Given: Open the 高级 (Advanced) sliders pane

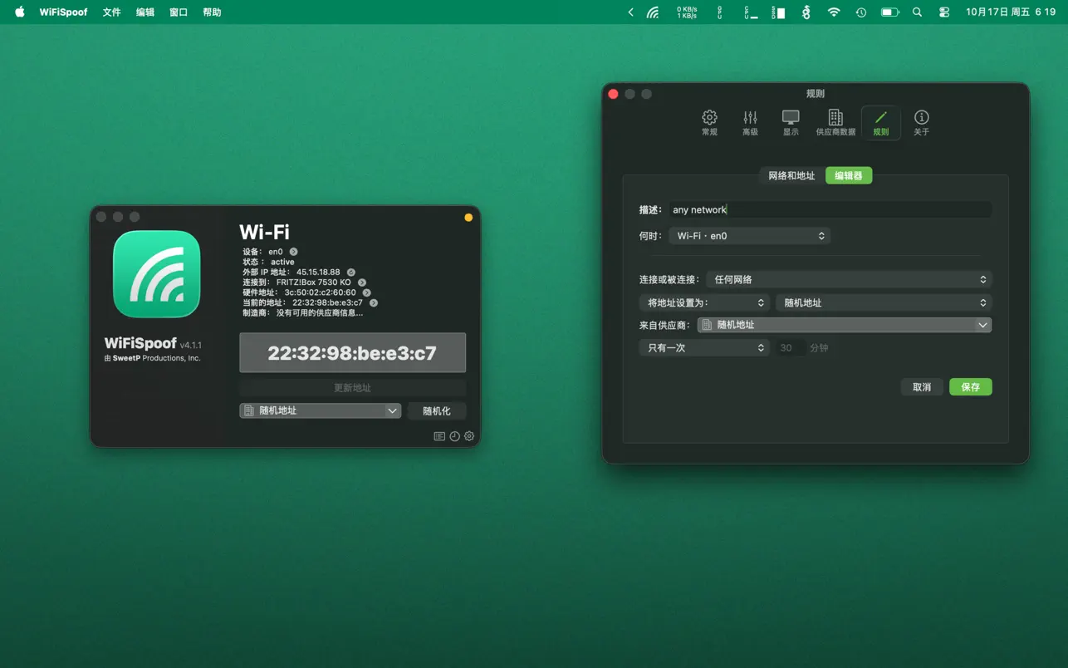Looking at the screenshot, I should tap(750, 123).
